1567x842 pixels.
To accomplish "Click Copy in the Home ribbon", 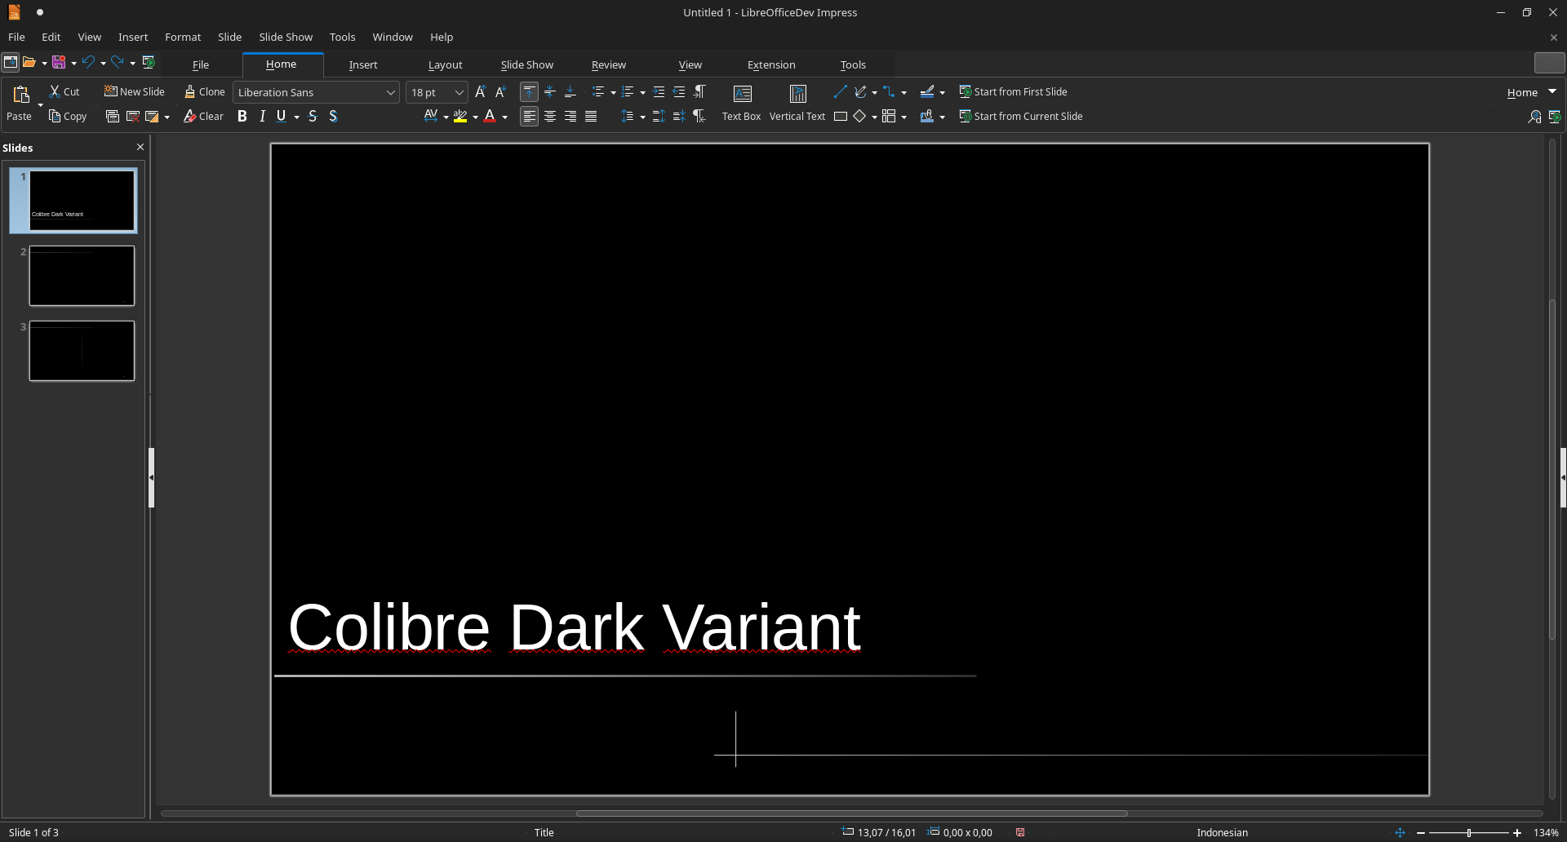I will coord(68,117).
